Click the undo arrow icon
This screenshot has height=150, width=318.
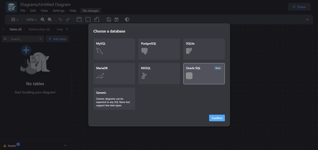point(60,20)
